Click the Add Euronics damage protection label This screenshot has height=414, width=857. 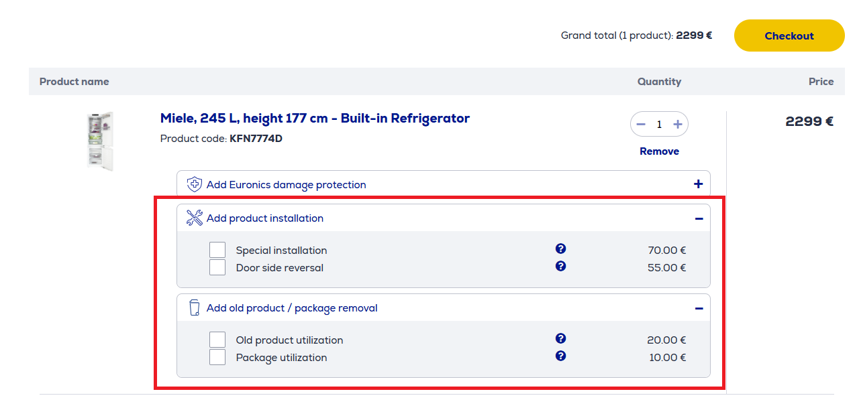pyautogui.click(x=287, y=185)
